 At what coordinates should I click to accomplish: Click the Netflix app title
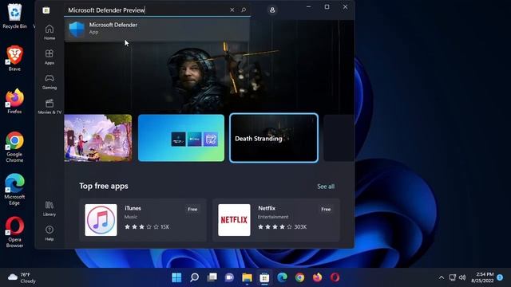pyautogui.click(x=267, y=208)
